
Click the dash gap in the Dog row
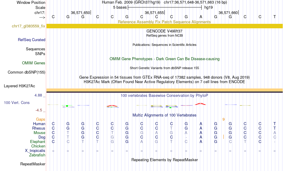click(x=186, y=137)
